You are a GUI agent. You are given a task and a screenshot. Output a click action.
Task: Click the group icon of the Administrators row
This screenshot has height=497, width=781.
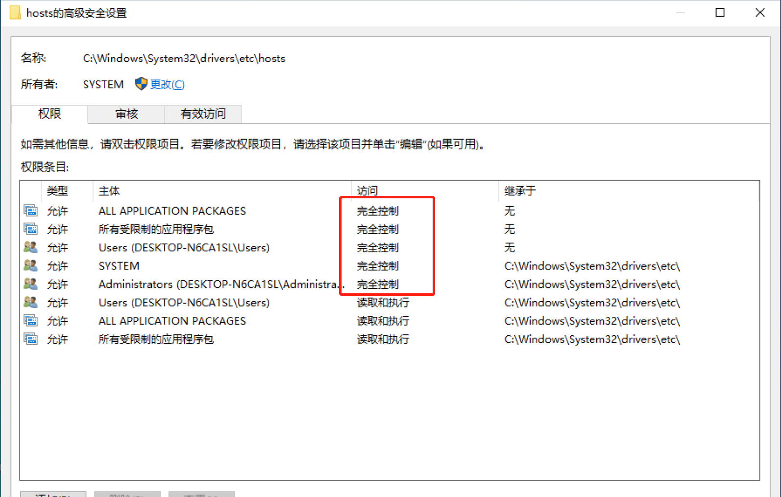pos(30,284)
